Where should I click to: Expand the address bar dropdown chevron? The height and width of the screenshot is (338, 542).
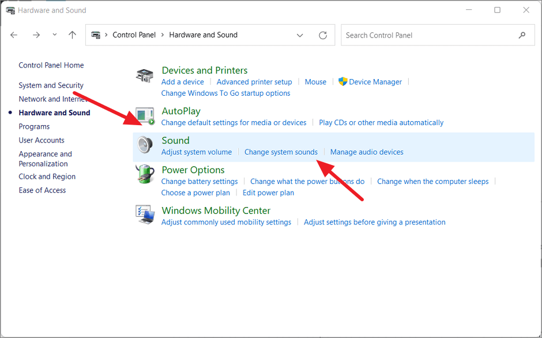300,35
